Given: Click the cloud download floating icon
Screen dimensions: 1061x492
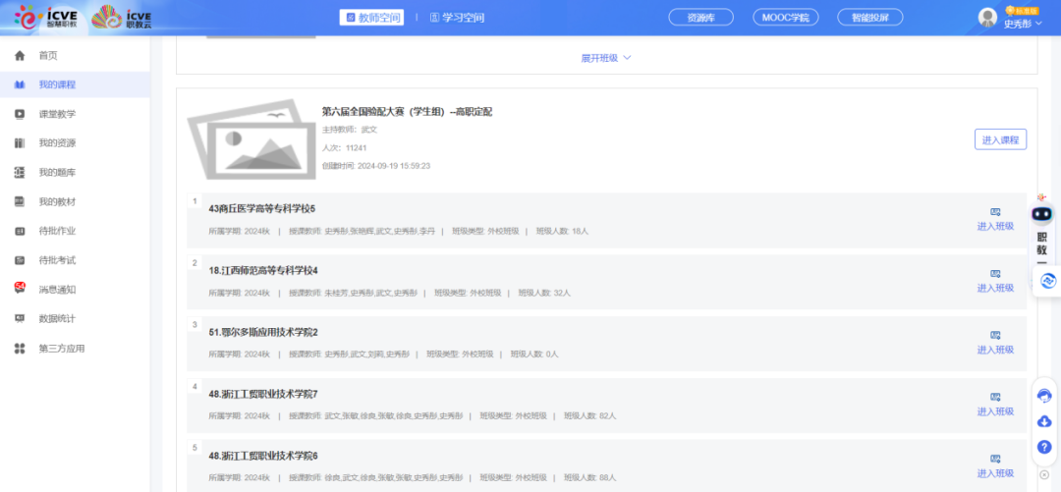Looking at the screenshot, I should [x=1044, y=421].
